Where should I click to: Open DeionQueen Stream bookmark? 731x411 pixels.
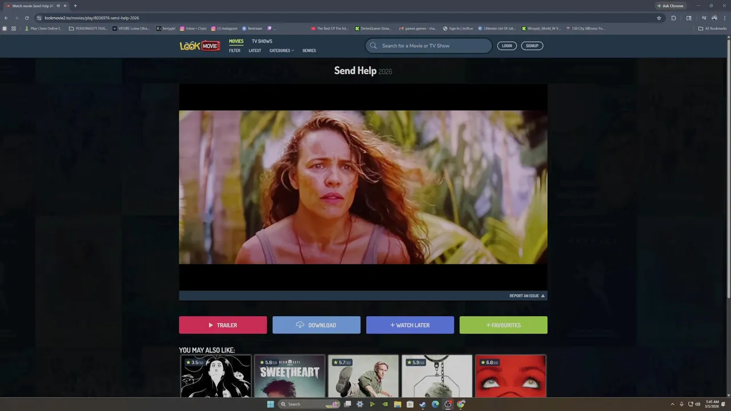[x=373, y=28]
